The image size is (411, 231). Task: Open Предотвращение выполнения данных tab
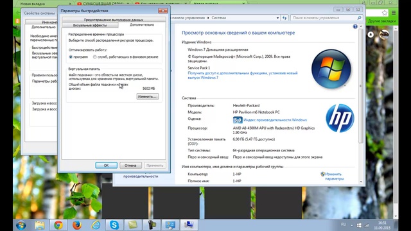(114, 20)
